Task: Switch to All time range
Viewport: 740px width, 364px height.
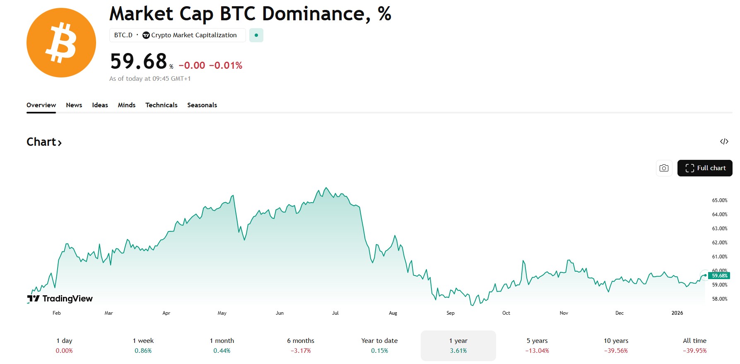Action: [x=694, y=345]
